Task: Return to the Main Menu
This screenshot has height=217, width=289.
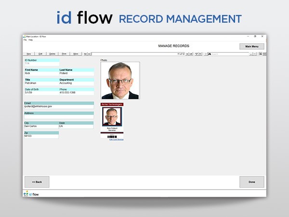Action: coord(252,46)
